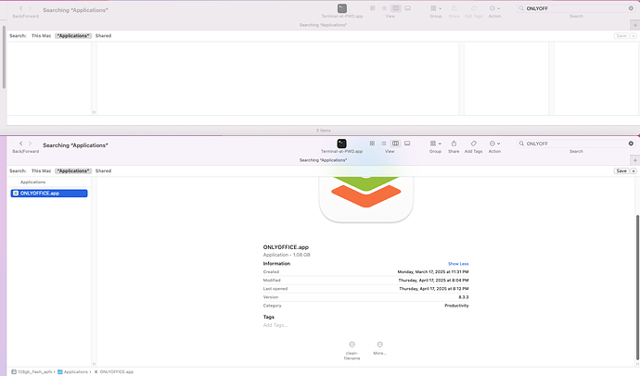640x376 pixels.
Task: Add search criterion in upper window
Action: point(634,36)
